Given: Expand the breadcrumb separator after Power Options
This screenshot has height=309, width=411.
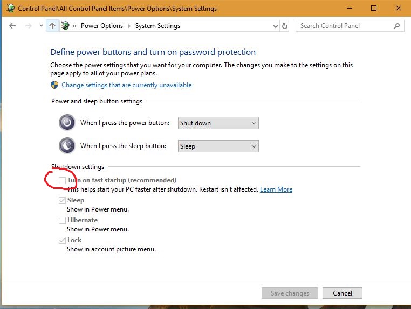Looking at the screenshot, I should (129, 26).
